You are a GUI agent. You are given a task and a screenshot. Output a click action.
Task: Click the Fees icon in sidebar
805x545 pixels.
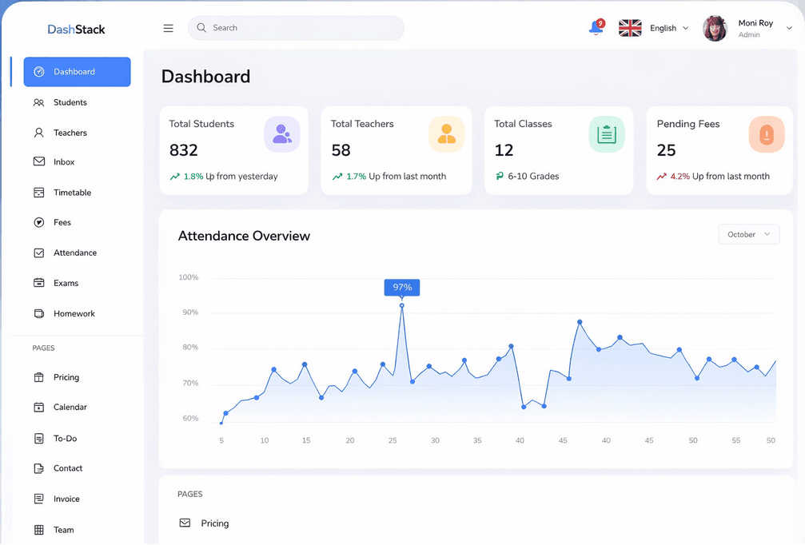[x=39, y=223]
